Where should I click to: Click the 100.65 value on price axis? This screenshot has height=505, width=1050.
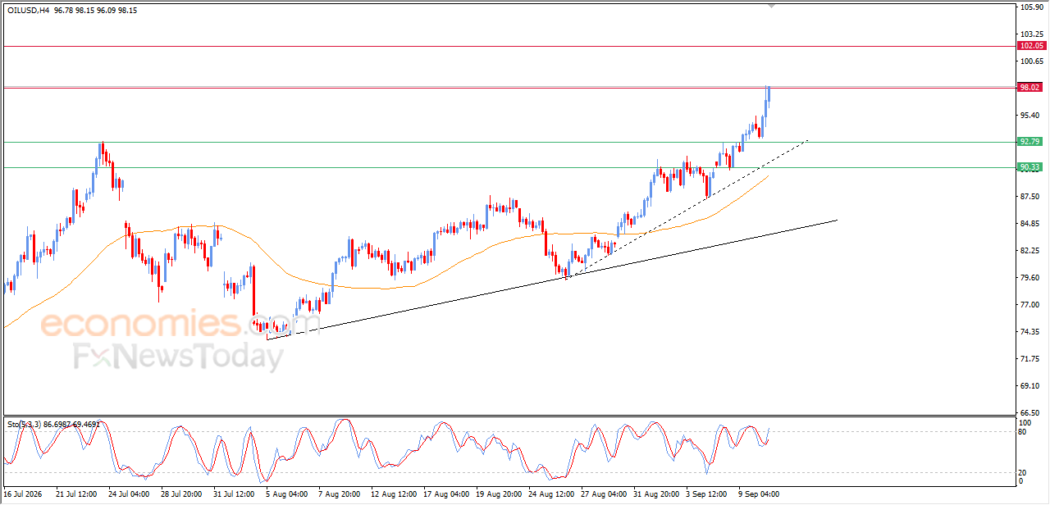point(1031,61)
